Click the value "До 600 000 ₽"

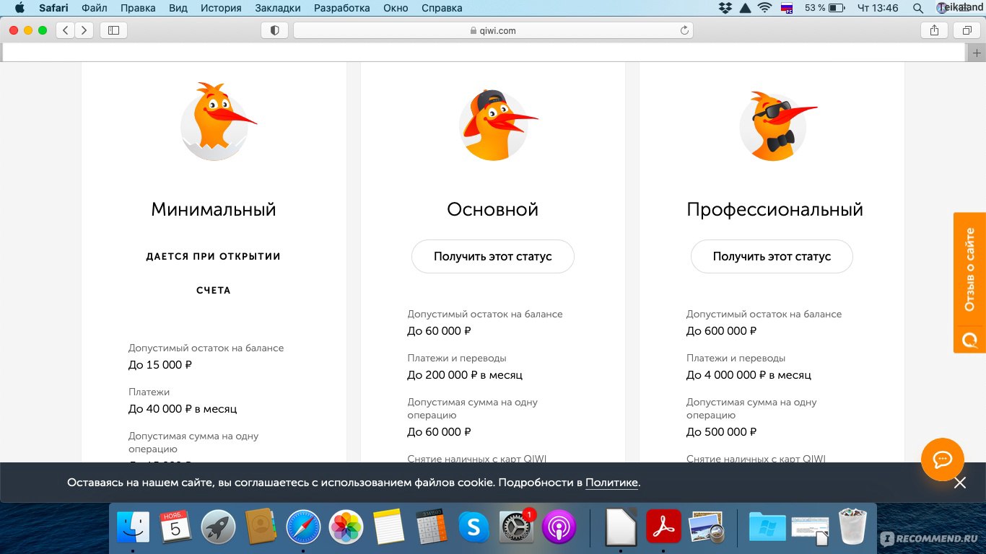click(x=721, y=331)
